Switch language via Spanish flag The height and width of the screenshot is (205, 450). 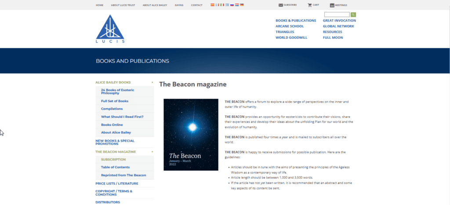212,5
